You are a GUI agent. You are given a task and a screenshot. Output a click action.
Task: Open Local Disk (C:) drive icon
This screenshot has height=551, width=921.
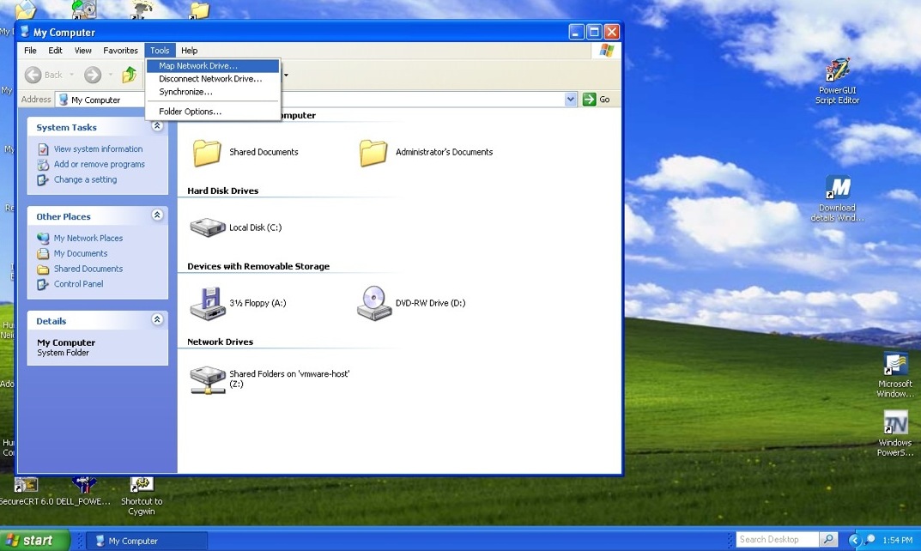click(x=207, y=227)
